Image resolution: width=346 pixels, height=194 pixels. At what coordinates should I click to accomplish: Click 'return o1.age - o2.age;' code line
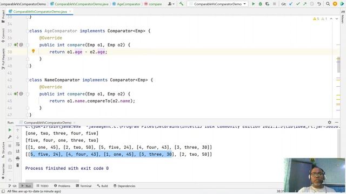78,52
